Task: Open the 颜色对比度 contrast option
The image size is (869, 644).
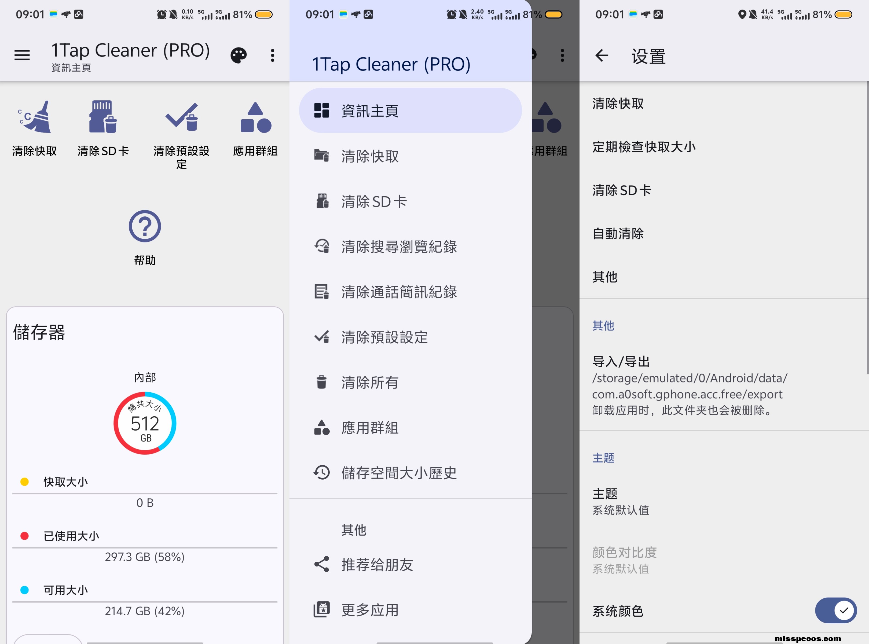Action: coord(624,560)
